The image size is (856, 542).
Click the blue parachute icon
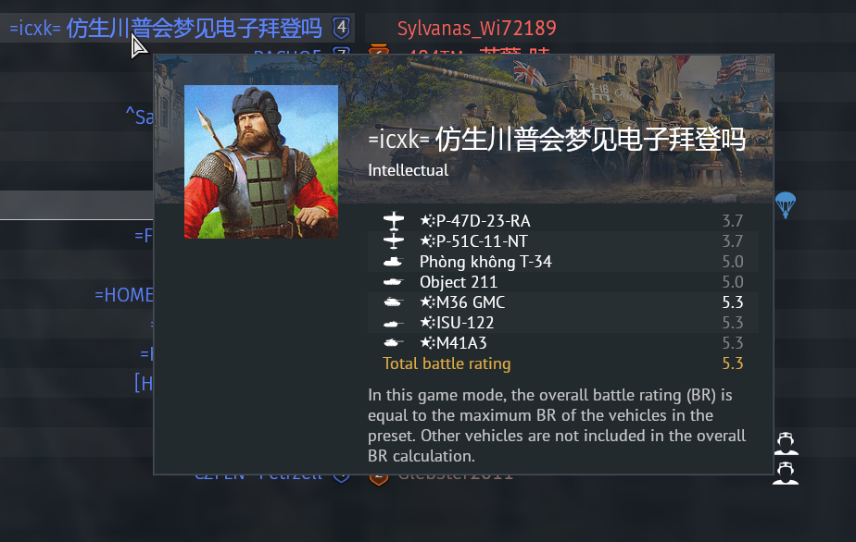pos(786,205)
